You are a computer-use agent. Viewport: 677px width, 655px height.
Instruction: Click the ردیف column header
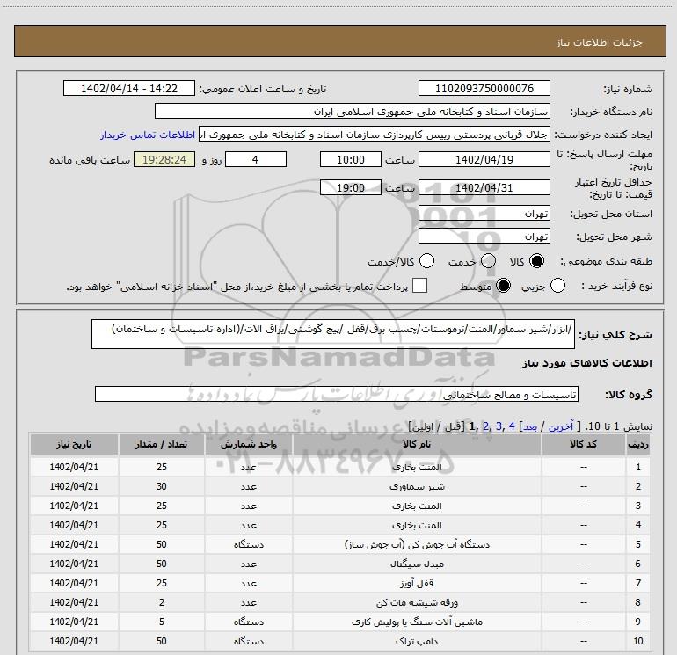click(638, 444)
